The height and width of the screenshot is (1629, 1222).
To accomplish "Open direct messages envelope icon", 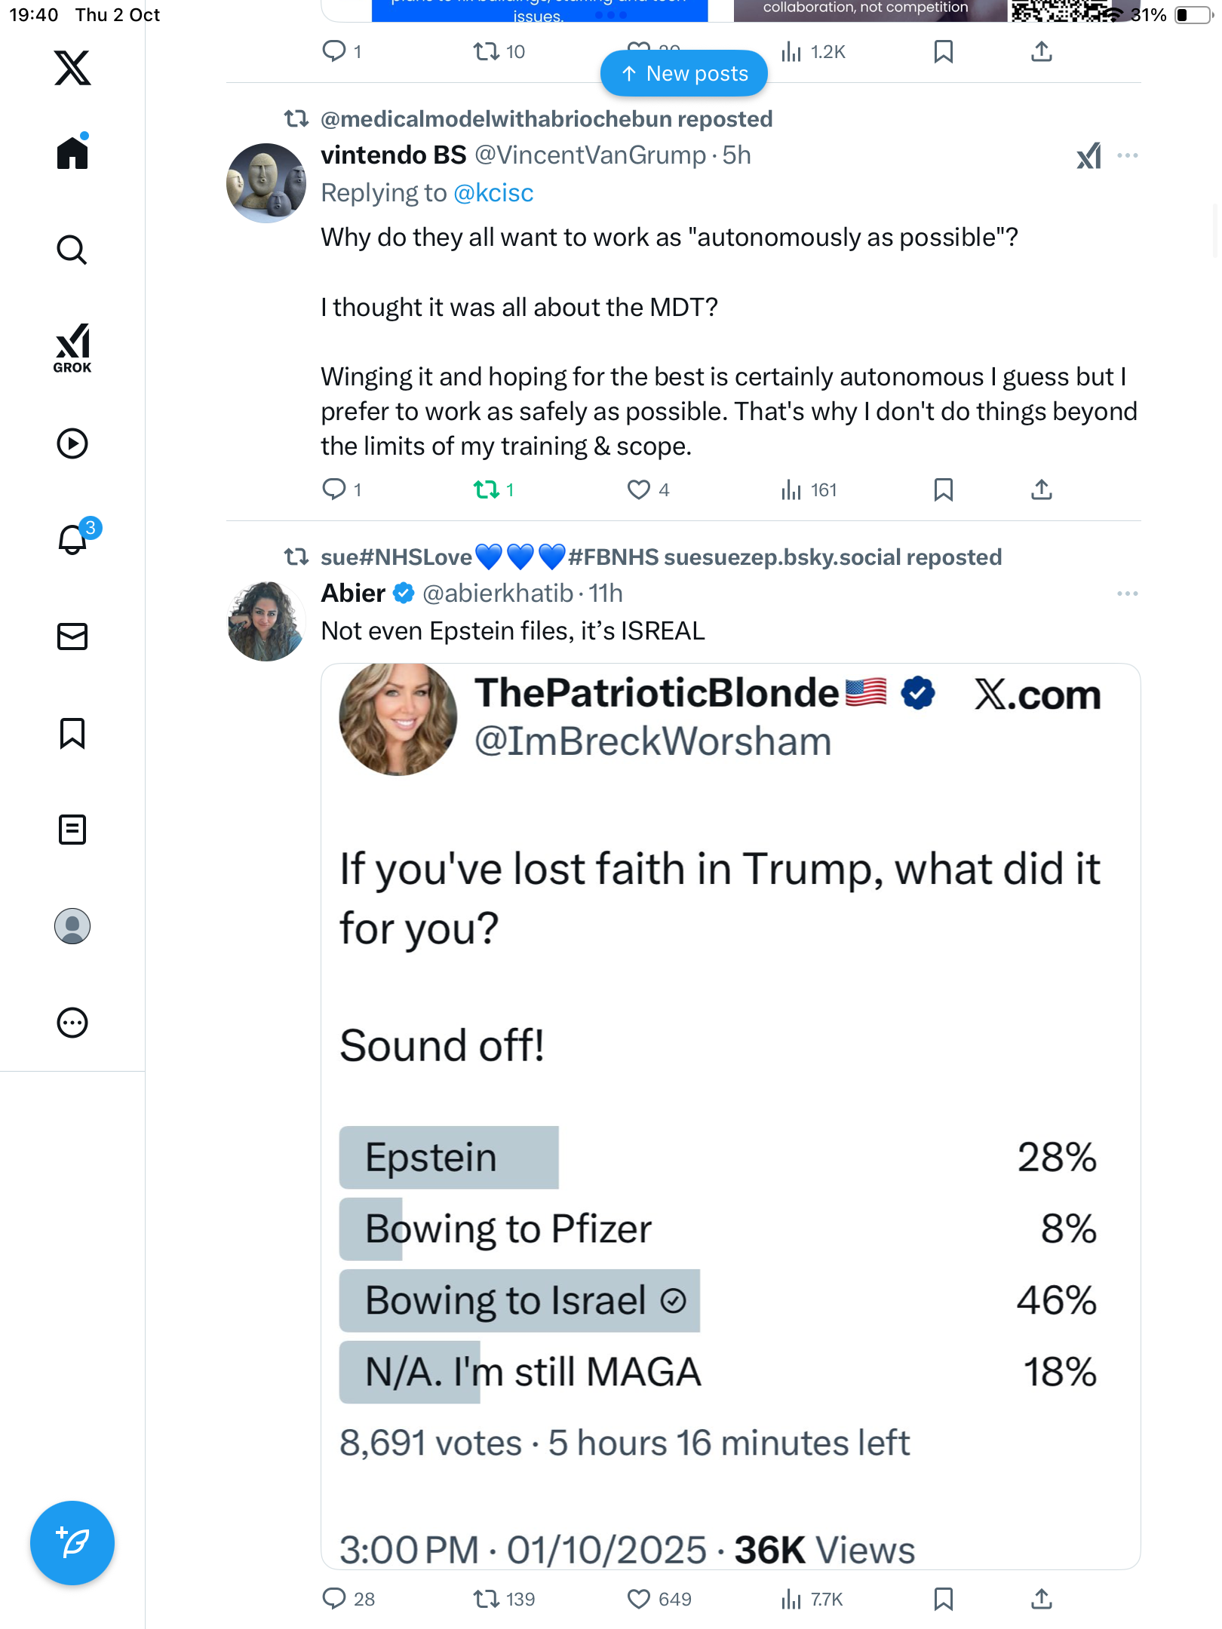I will (x=72, y=637).
